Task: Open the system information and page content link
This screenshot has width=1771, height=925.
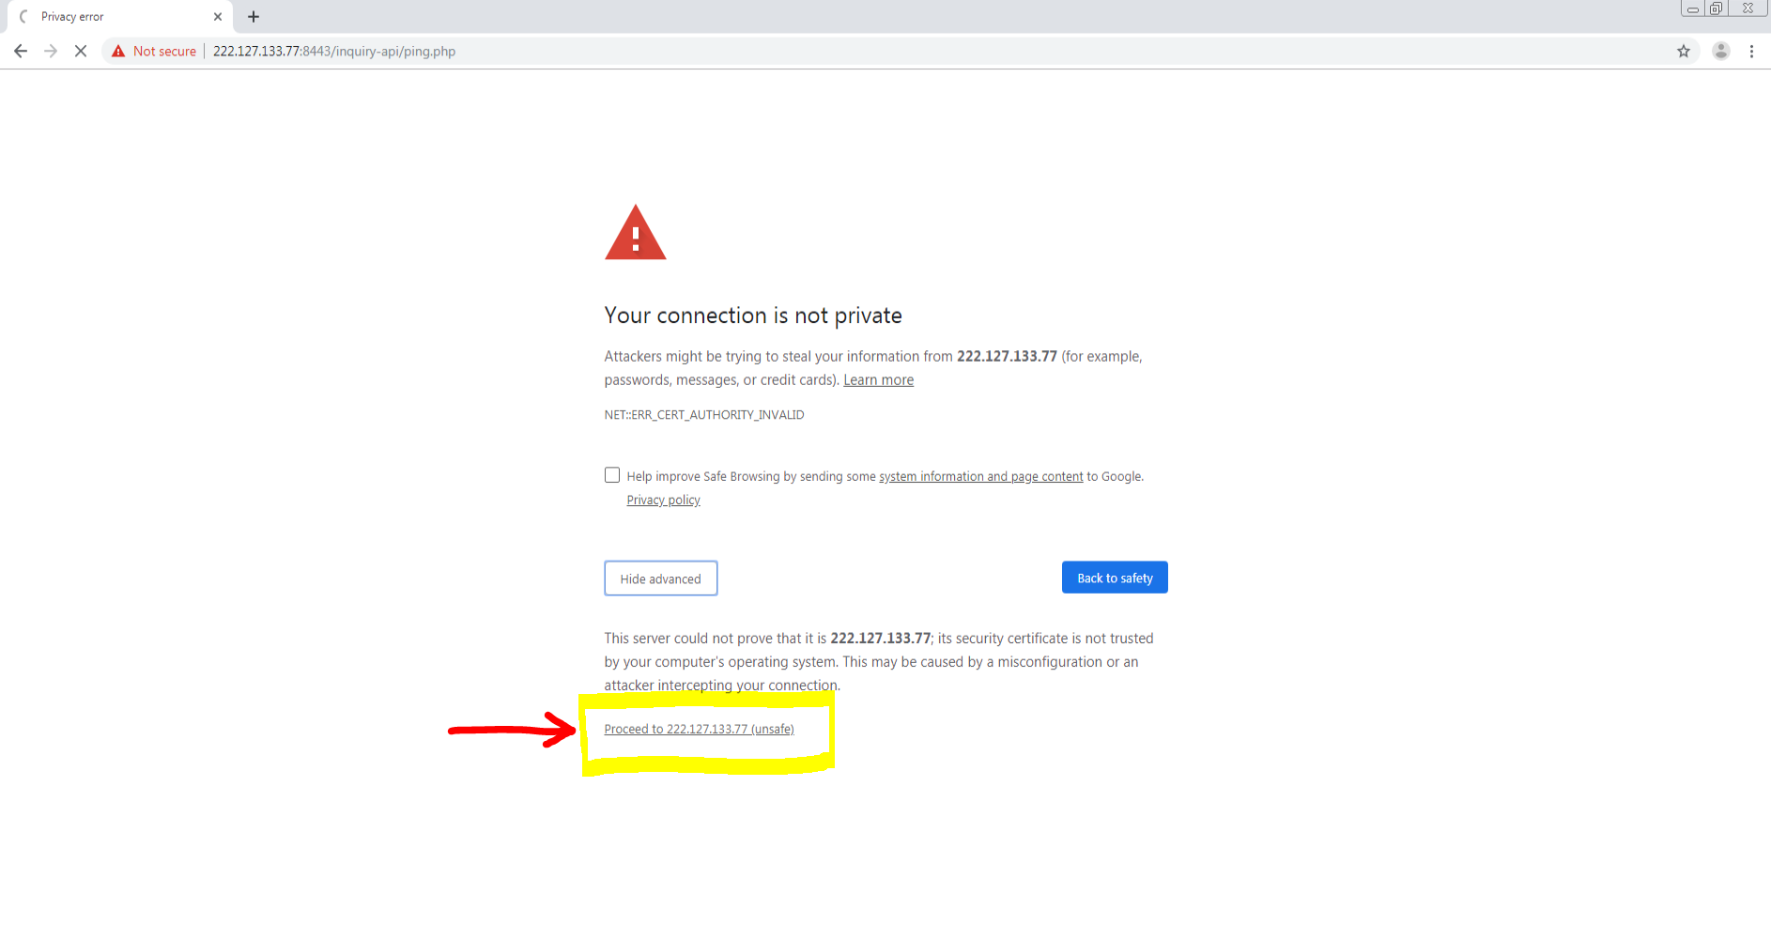Action: [980, 477]
